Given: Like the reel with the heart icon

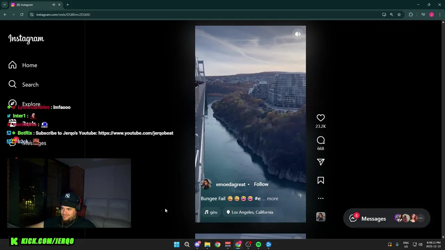Looking at the screenshot, I should point(321,118).
